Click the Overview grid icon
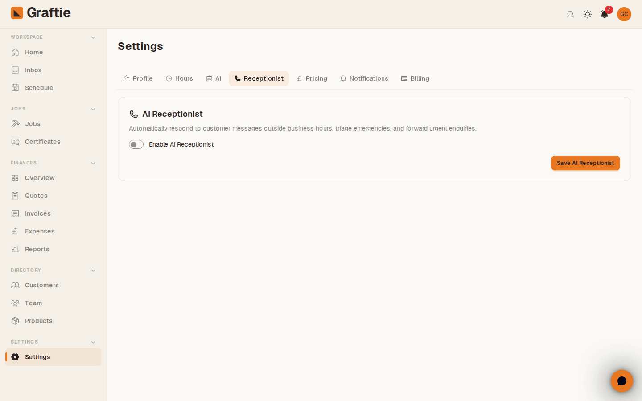The image size is (642, 401). click(x=15, y=178)
